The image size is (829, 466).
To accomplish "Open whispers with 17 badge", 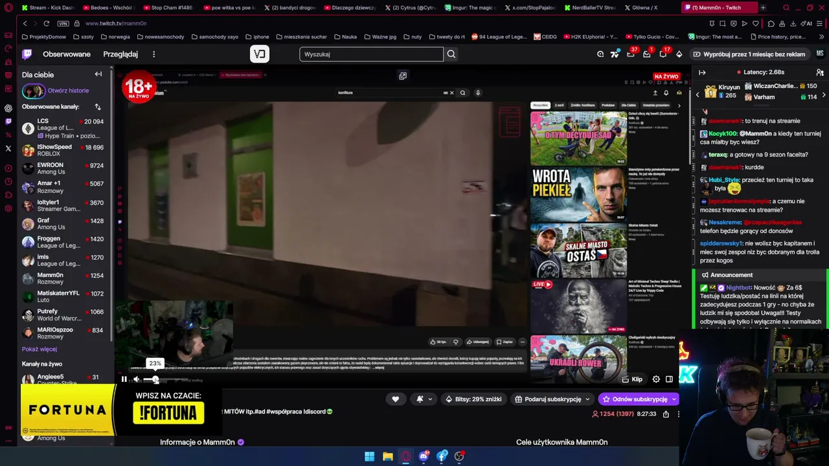I will tap(663, 54).
